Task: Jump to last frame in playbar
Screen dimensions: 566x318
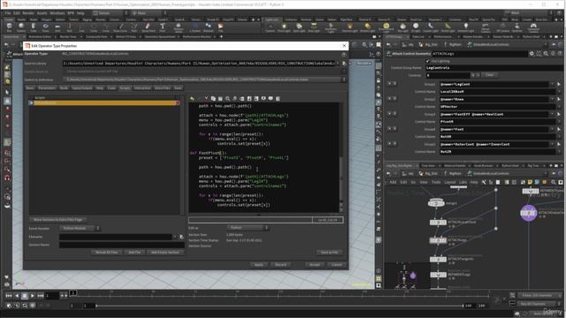Action: [41, 296]
